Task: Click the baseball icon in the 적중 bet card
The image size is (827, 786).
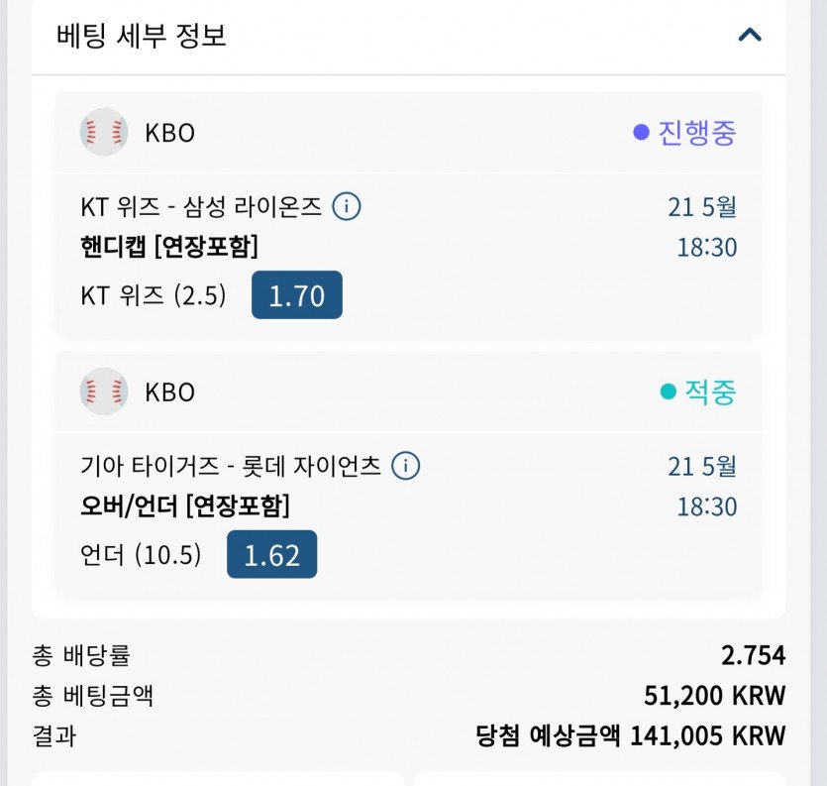Action: [104, 392]
